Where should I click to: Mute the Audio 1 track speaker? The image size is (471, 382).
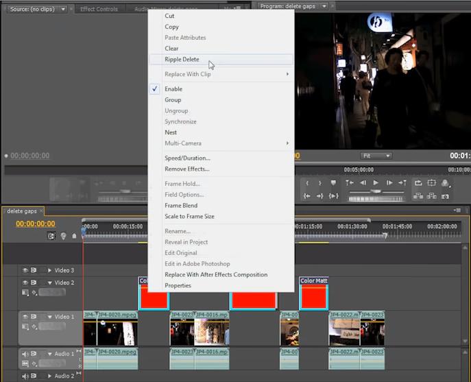(25, 354)
